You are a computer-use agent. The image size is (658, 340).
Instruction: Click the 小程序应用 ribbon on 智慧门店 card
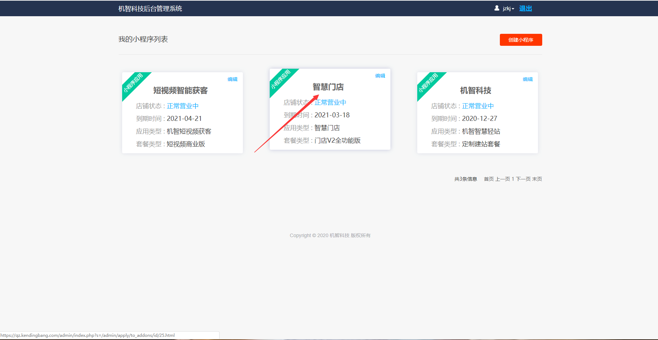click(x=281, y=80)
